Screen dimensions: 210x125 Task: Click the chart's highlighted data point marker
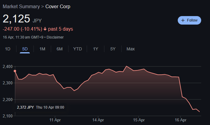(x=15, y=71)
